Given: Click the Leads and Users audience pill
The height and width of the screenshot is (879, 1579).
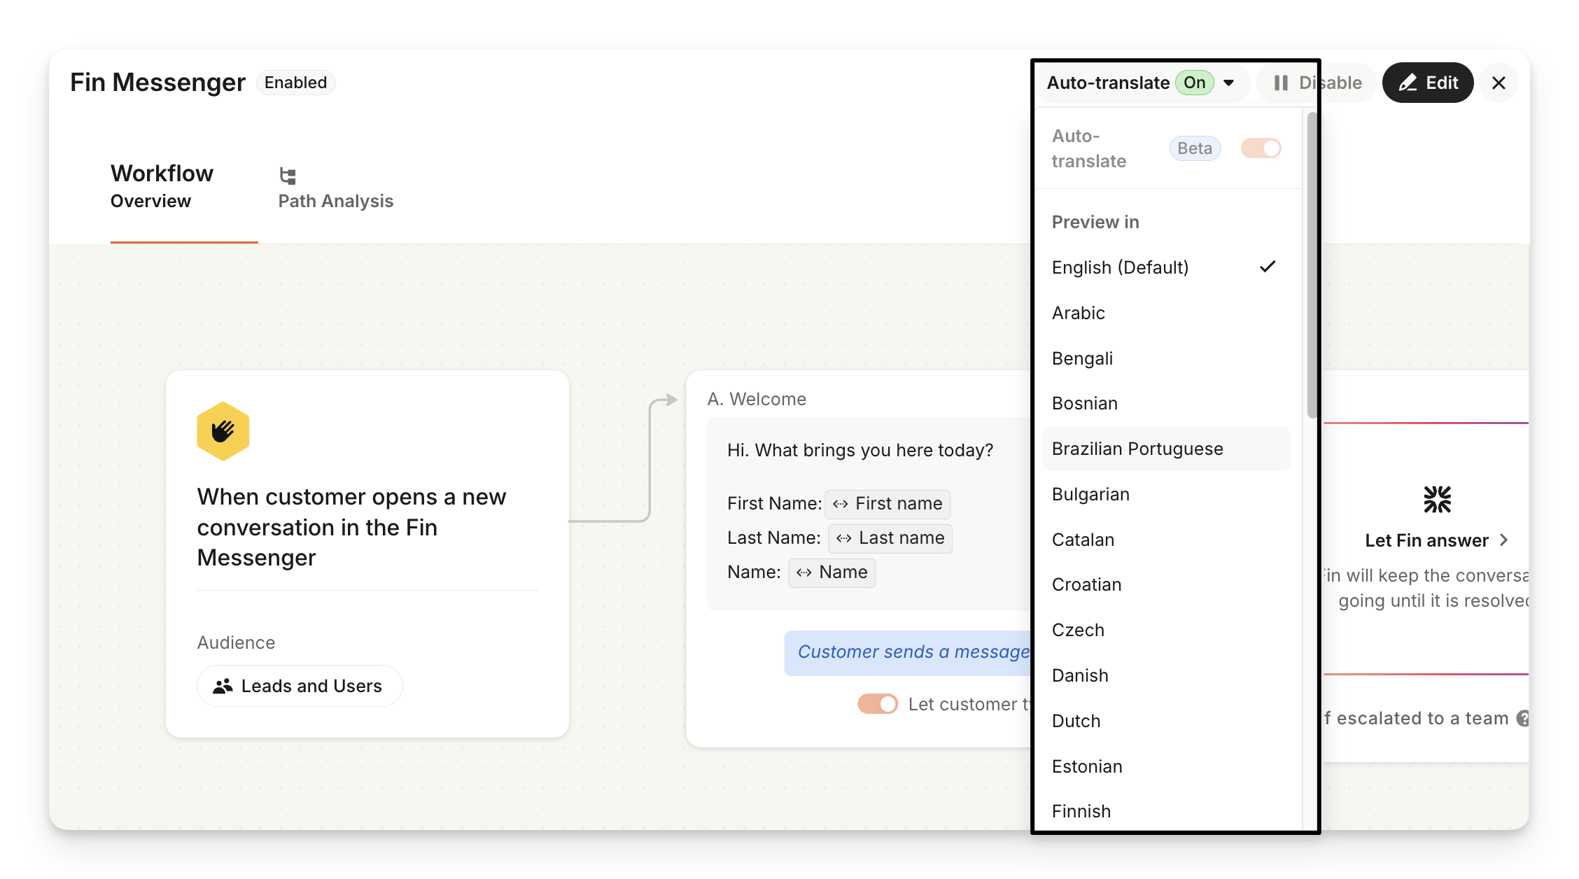Looking at the screenshot, I should point(300,686).
